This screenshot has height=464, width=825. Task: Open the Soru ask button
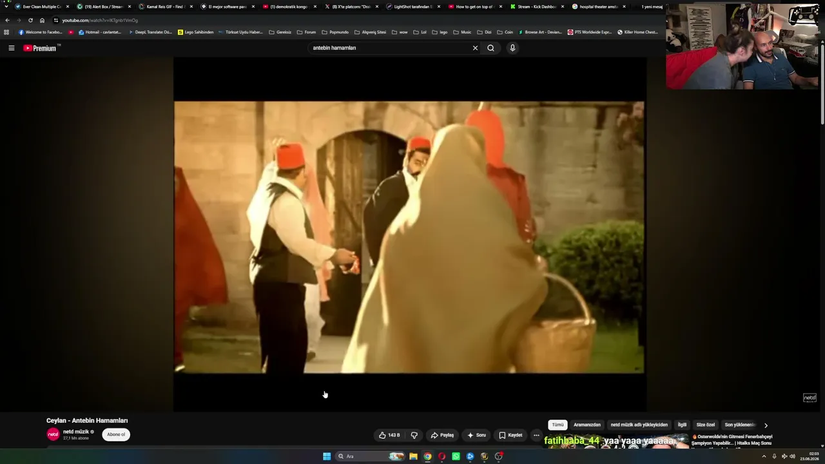476,435
